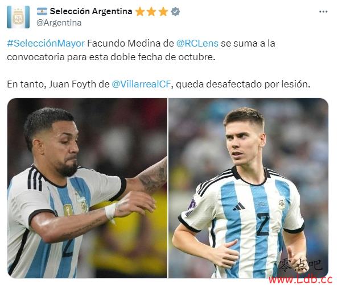Click the www.Ldb.cc watermark link

pyautogui.click(x=300, y=279)
